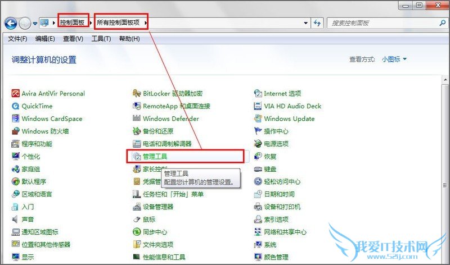Screen dimensions: 450x265
Task: Open the 入门 icon
Action: point(16,207)
